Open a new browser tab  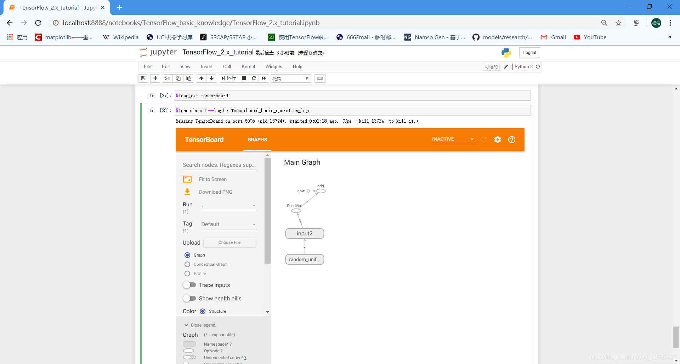[x=119, y=7]
